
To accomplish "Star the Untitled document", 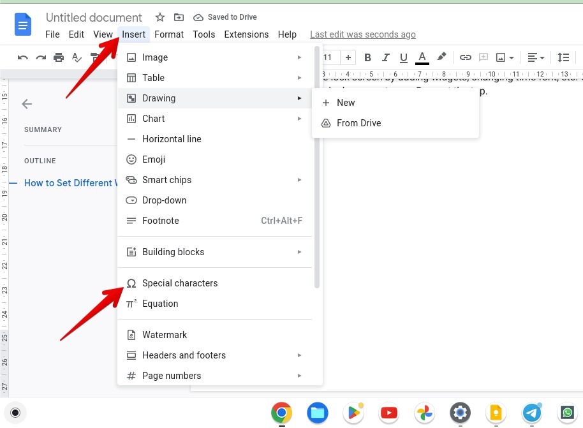I will tap(160, 17).
